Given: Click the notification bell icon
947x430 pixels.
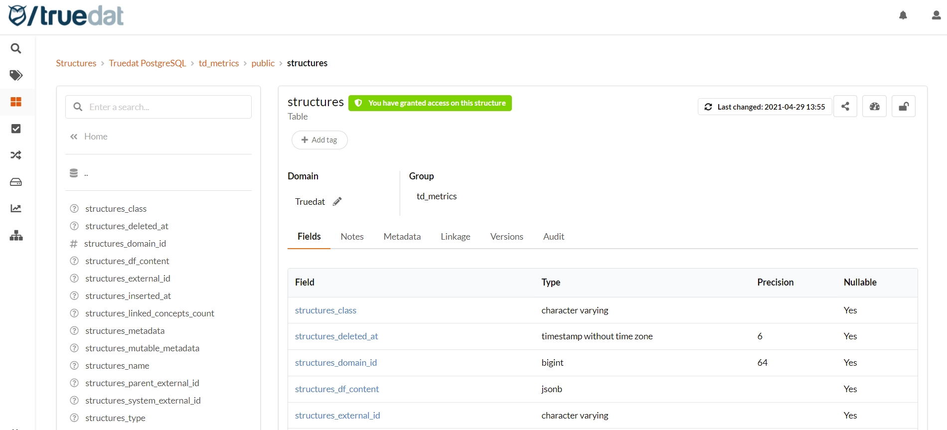Looking at the screenshot, I should tap(903, 15).
